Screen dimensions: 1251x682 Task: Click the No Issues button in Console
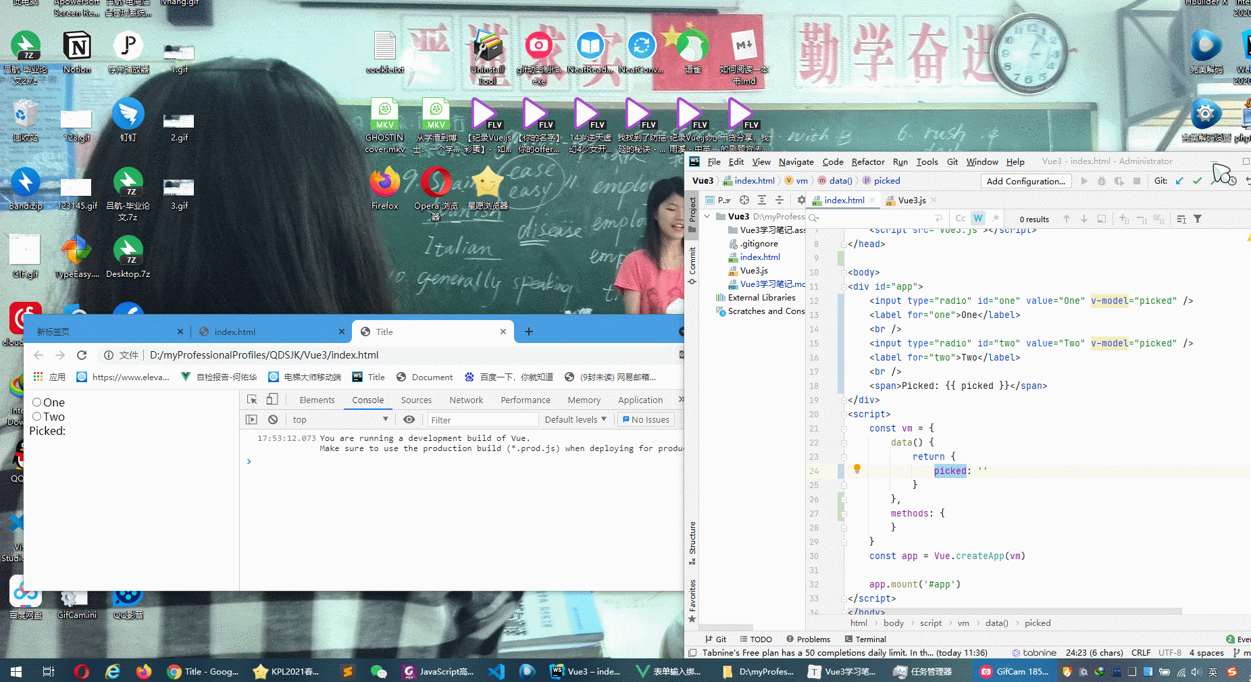click(646, 419)
